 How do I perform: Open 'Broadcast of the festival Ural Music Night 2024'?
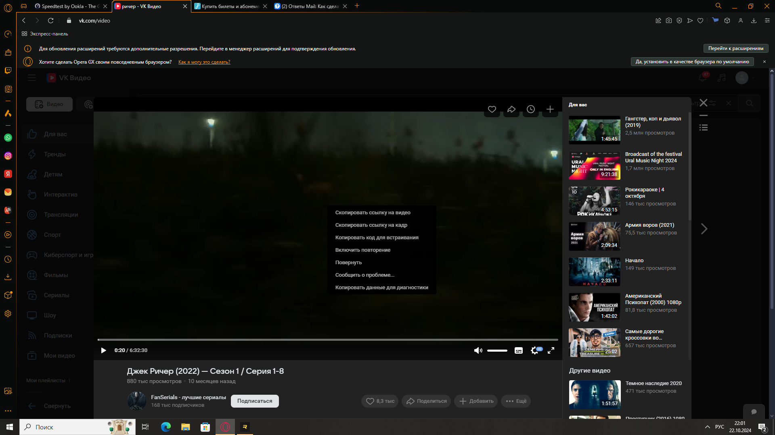point(654,157)
